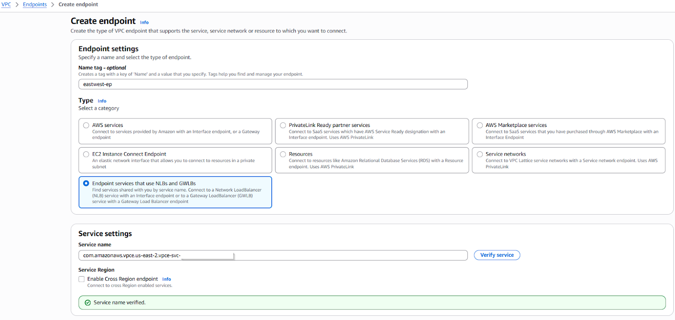Image resolution: width=675 pixels, height=320 pixels.
Task: Go to Endpoints breadcrumb link
Action: click(35, 5)
